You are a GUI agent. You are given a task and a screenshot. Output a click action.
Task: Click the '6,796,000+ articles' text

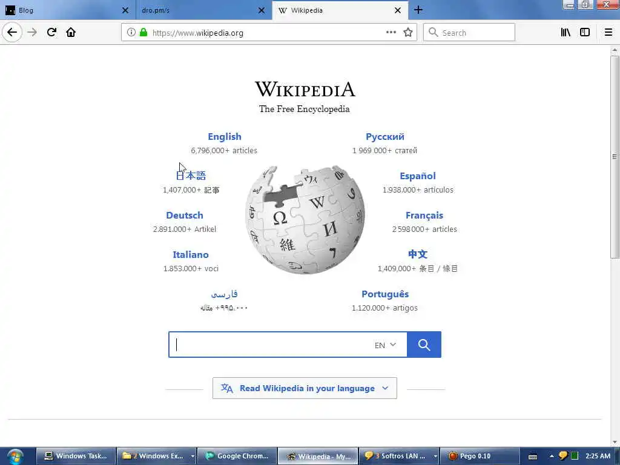click(x=224, y=151)
